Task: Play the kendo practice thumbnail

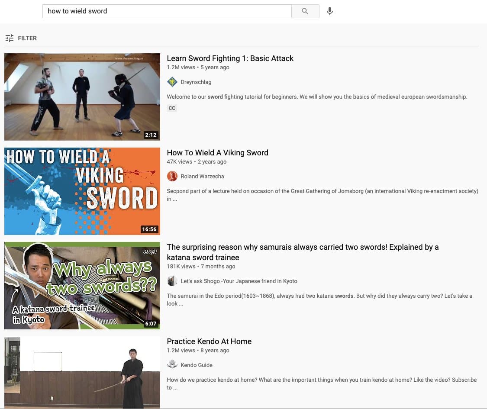Action: pos(82,373)
